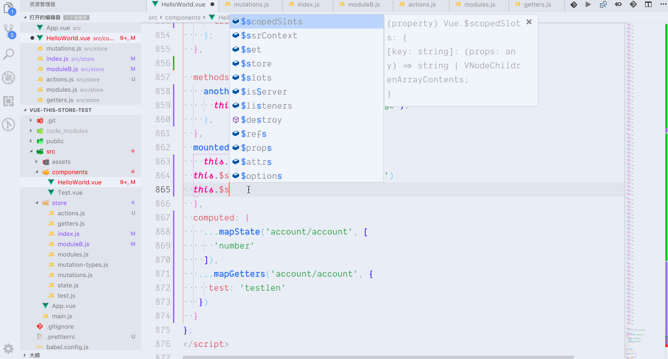Image resolution: width=668 pixels, height=359 pixels.
Task: Open state.js in the file tree
Action: [x=81, y=285]
